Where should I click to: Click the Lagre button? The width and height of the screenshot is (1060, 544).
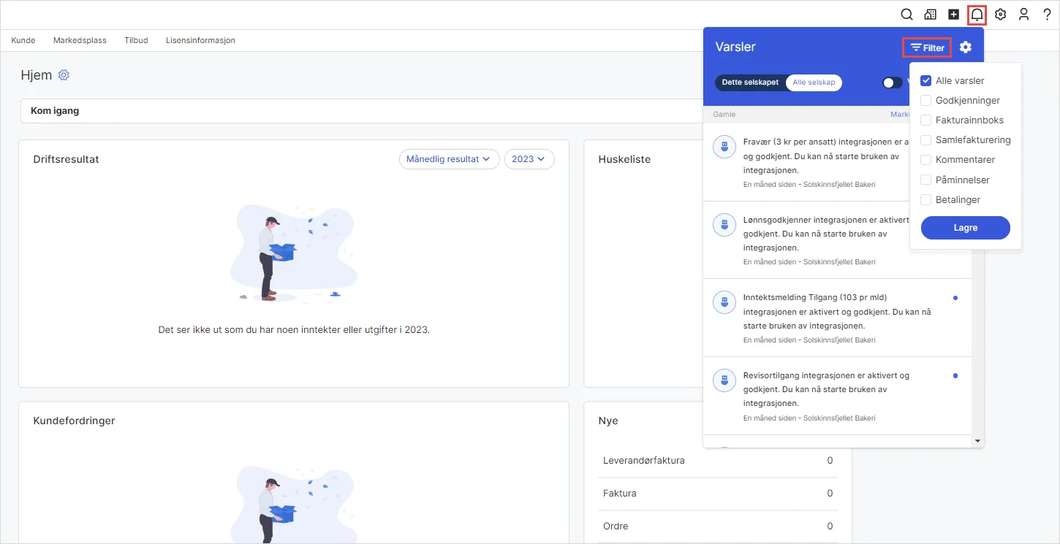click(966, 228)
